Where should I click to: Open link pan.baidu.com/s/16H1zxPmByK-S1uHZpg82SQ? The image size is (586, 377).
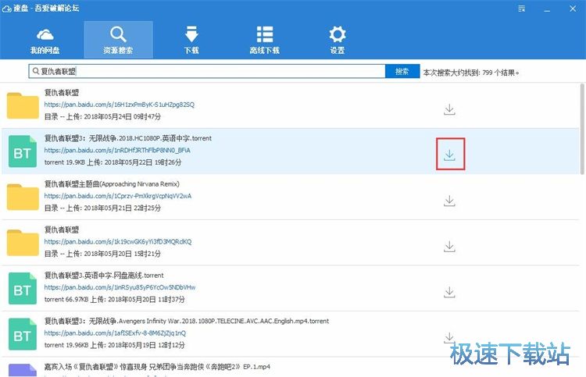120,105
